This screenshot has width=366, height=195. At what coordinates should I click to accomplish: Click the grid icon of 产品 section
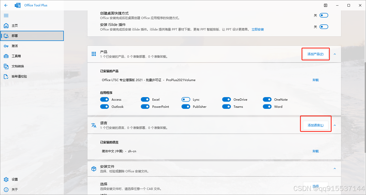pyautogui.click(x=94, y=54)
